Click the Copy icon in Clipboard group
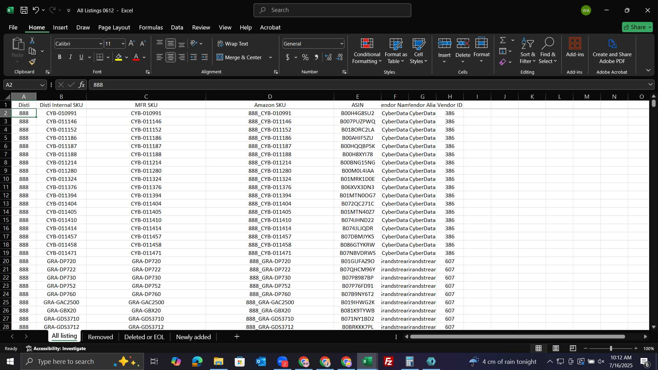The height and width of the screenshot is (370, 658). pos(32,51)
